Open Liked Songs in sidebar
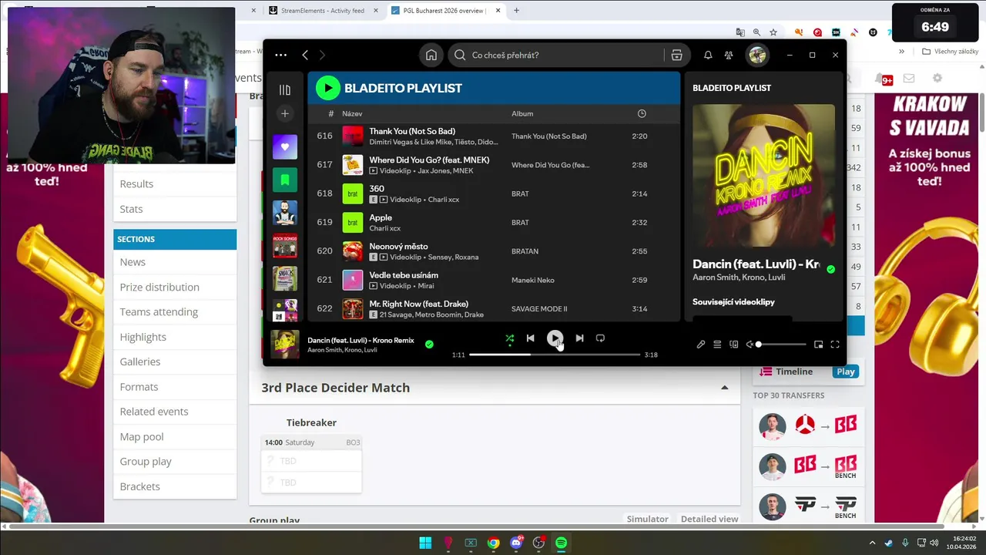 [285, 146]
